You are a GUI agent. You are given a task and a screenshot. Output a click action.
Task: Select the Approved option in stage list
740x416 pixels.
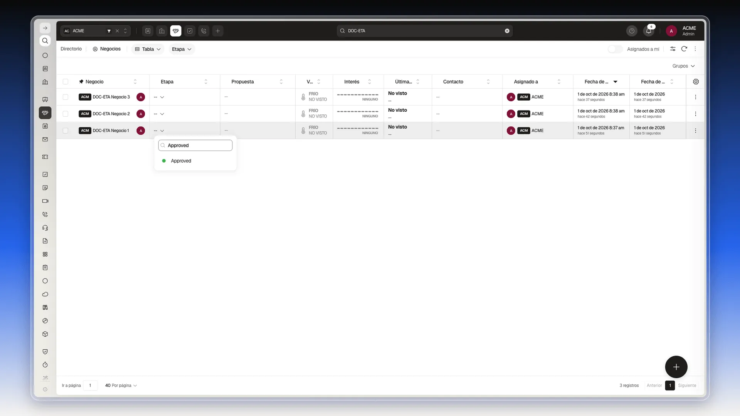[x=195, y=161]
